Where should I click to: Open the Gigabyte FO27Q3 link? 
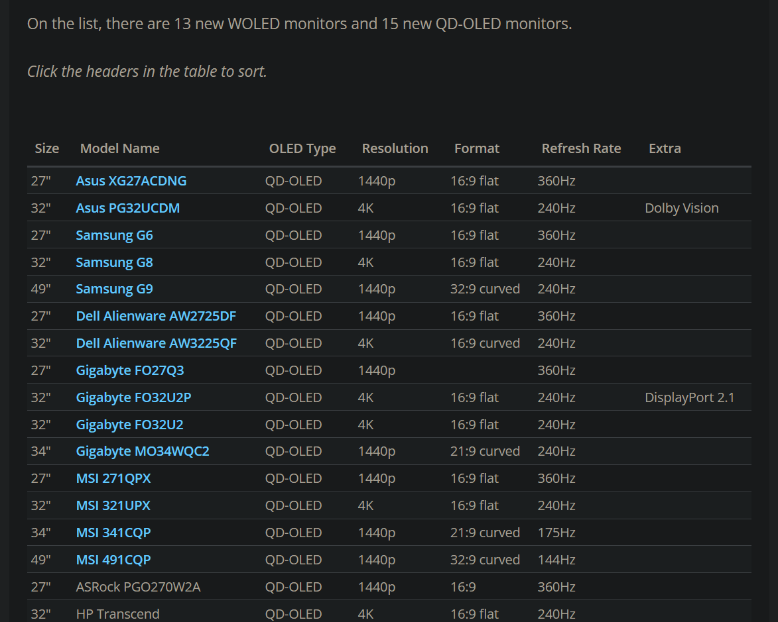(x=129, y=371)
